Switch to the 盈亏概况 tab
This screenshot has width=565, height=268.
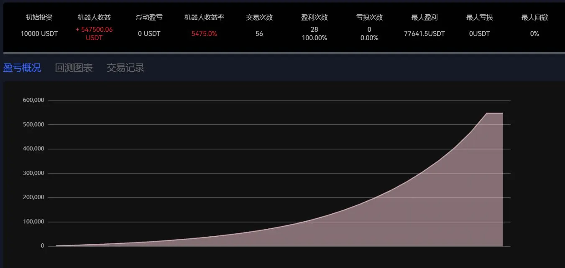(22, 68)
